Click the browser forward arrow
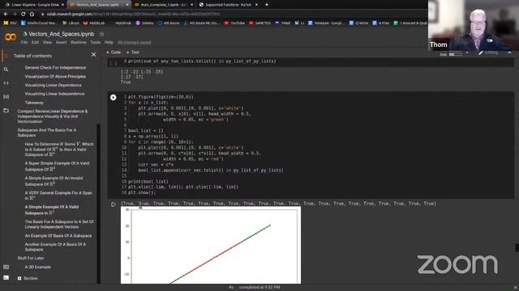Screen dimensions: 519x291 click(15, 15)
